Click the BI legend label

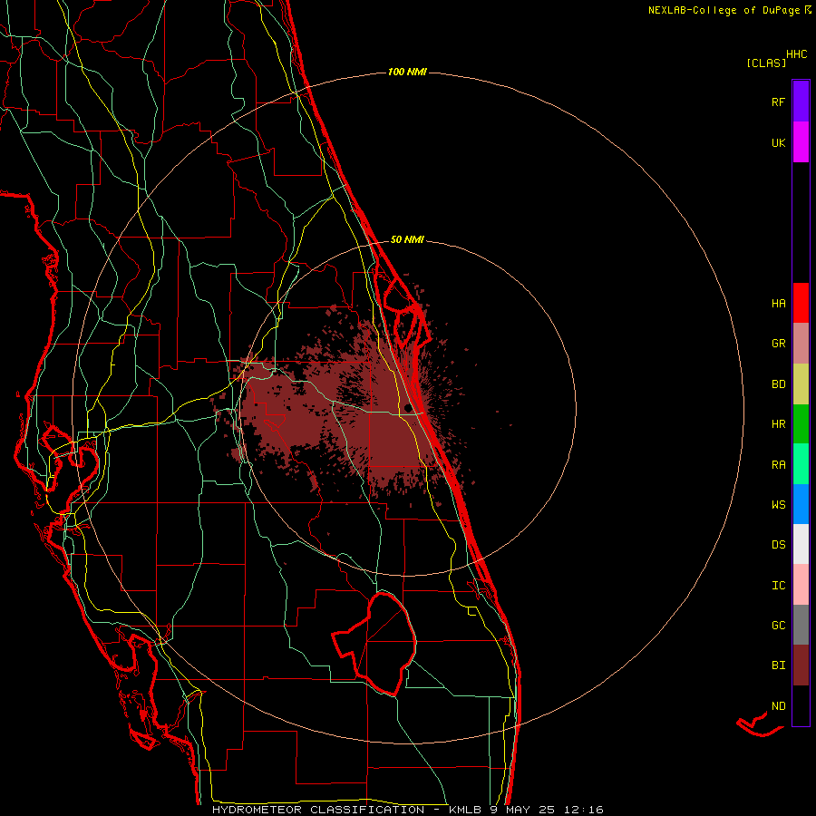(x=778, y=665)
